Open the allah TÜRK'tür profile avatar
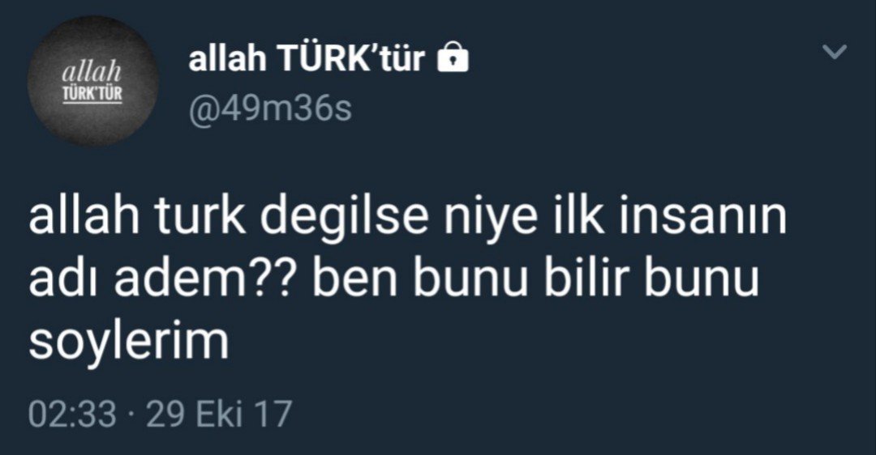The width and height of the screenshot is (876, 455). pyautogui.click(x=92, y=82)
